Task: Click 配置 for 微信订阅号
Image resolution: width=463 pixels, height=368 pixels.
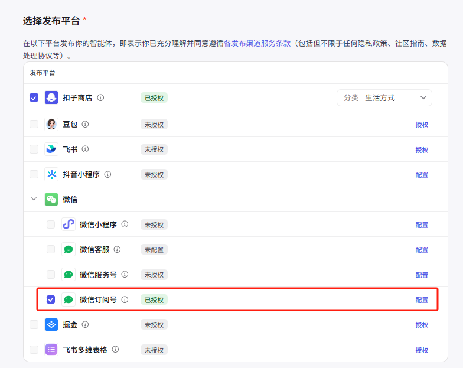Action: coord(422,300)
